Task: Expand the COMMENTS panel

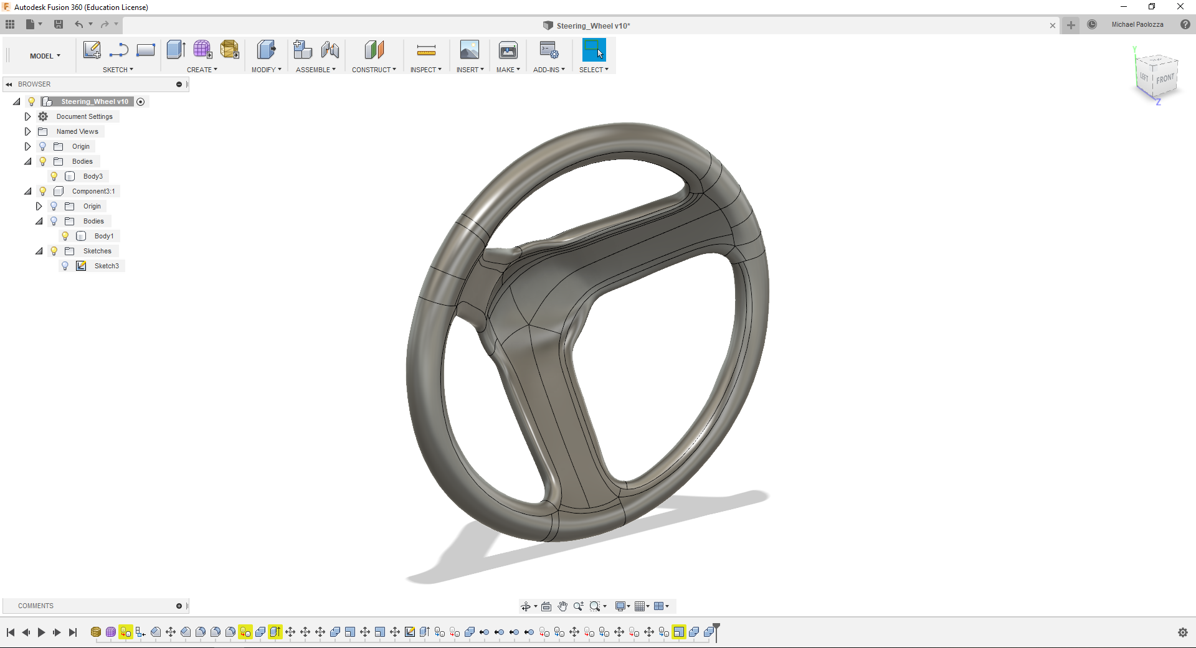Action: point(179,606)
